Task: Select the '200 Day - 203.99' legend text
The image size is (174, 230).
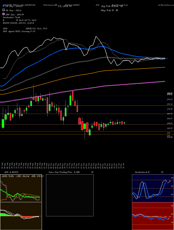Action: (15, 15)
